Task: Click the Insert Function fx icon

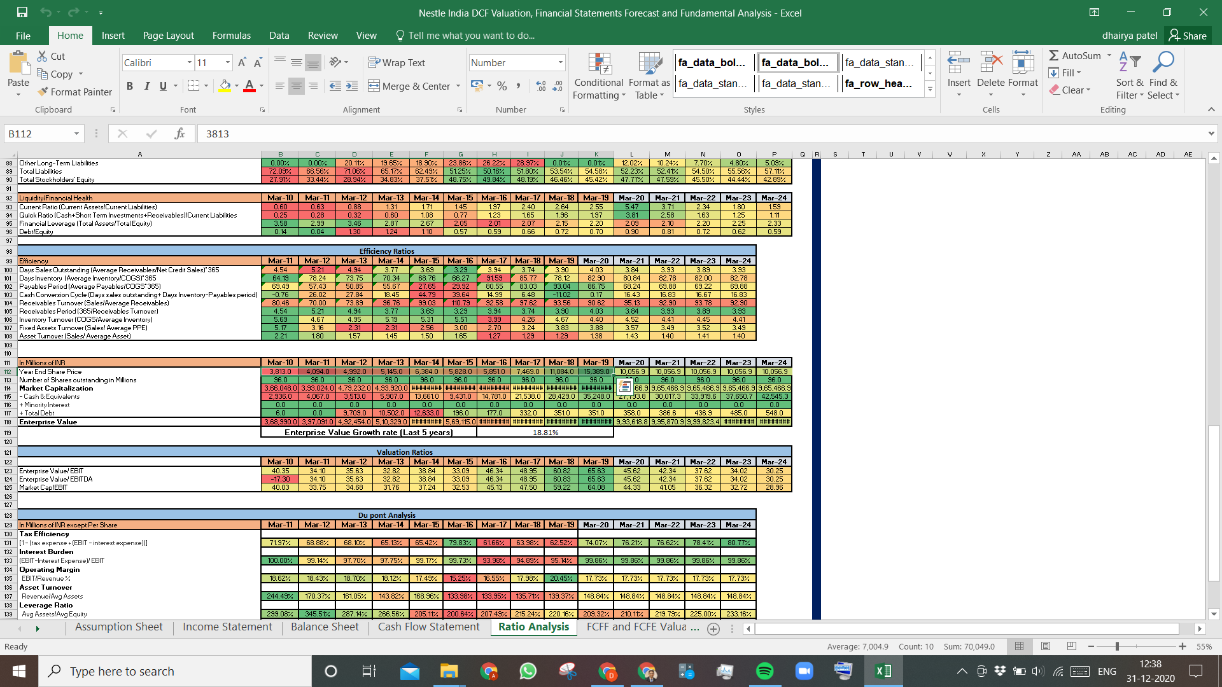Action: coord(180,134)
